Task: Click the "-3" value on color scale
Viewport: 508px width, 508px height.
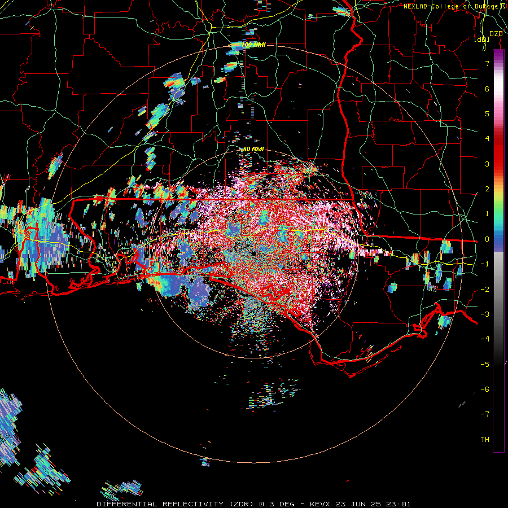Action: tap(485, 314)
